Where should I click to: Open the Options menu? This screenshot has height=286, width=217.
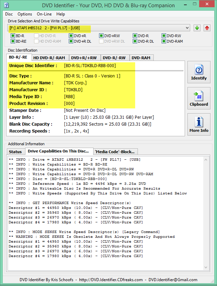[25, 14]
